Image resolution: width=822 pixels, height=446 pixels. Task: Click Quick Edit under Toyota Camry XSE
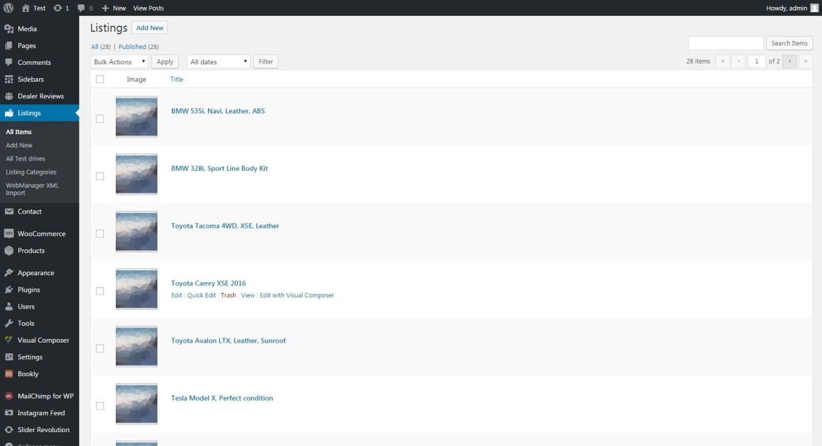point(201,295)
